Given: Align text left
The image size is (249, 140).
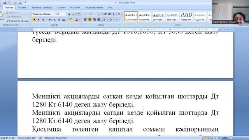Looking at the screenshot, I should point(85,20).
